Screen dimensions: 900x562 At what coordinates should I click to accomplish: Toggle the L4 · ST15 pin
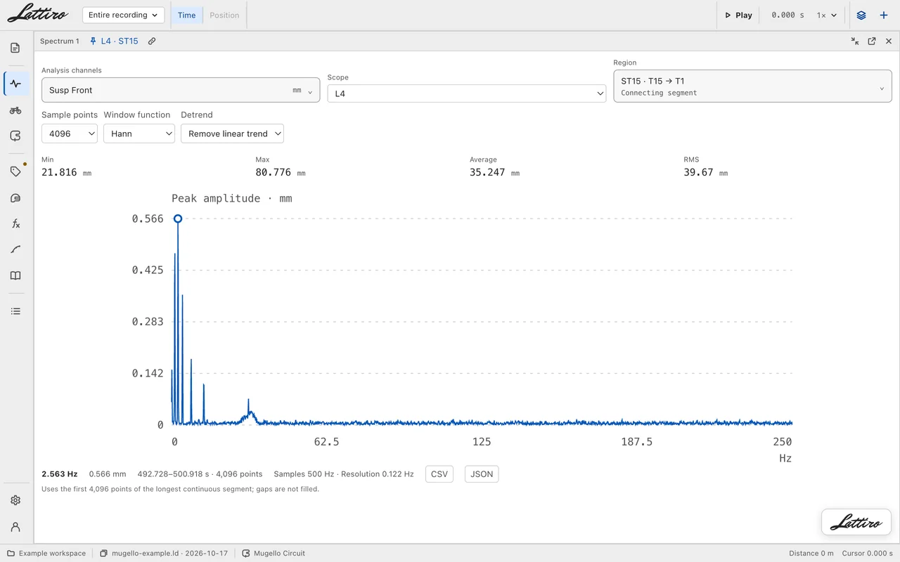[x=114, y=41]
